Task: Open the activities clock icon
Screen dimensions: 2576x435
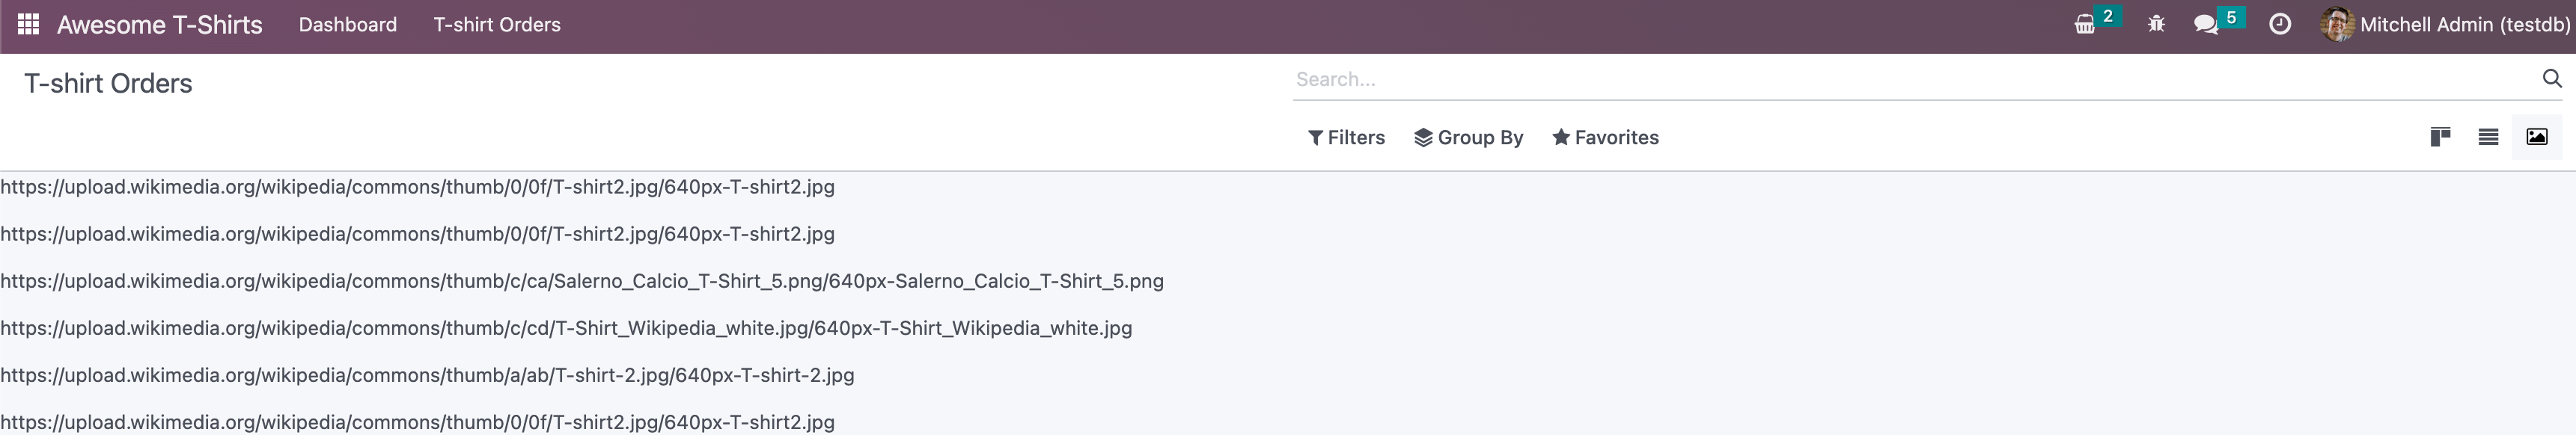Action: click(x=2280, y=25)
